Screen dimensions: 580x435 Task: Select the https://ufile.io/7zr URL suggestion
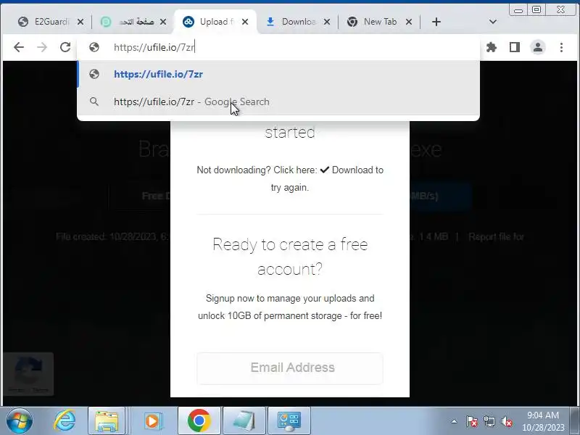pyautogui.click(x=278, y=75)
